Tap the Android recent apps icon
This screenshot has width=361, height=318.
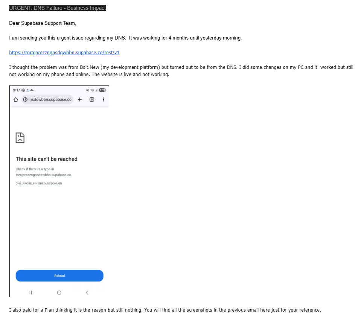(x=32, y=292)
